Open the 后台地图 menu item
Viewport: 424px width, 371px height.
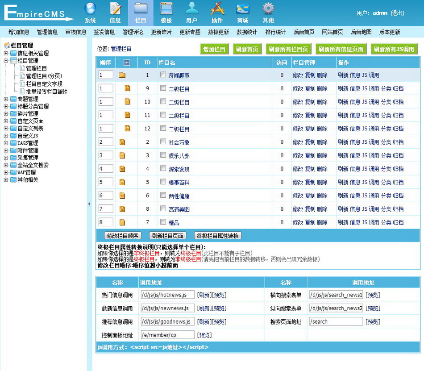click(361, 32)
